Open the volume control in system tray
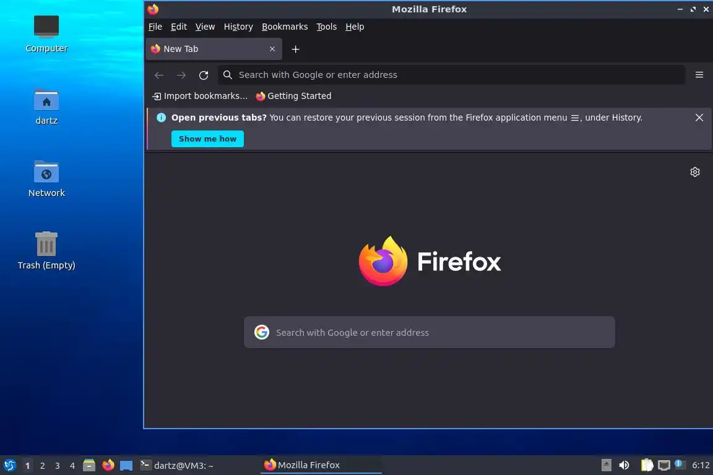Image resolution: width=713 pixels, height=475 pixels. (624, 465)
